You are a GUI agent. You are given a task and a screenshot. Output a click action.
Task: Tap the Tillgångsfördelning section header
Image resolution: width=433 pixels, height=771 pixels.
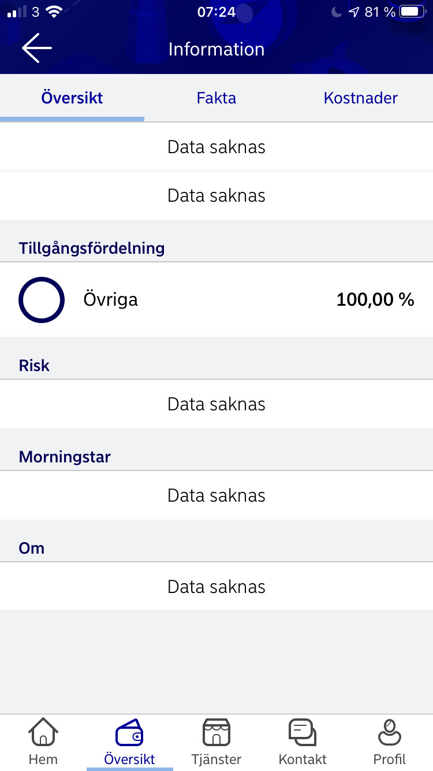[92, 249]
